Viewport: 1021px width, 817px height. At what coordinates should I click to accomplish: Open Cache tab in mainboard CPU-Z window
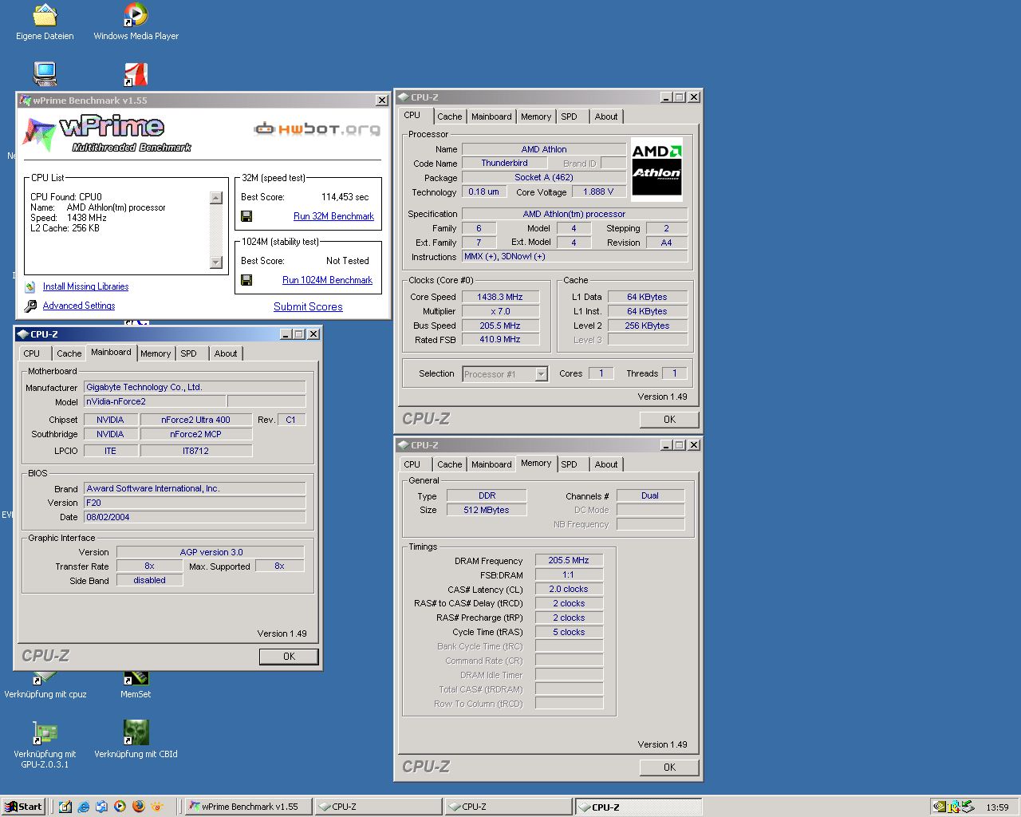(69, 353)
